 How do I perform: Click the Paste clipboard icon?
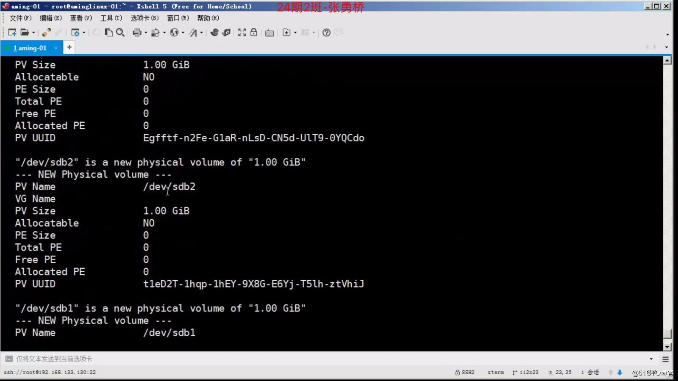coord(108,33)
